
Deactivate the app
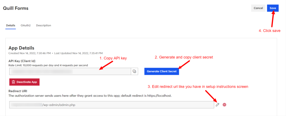(25, 82)
